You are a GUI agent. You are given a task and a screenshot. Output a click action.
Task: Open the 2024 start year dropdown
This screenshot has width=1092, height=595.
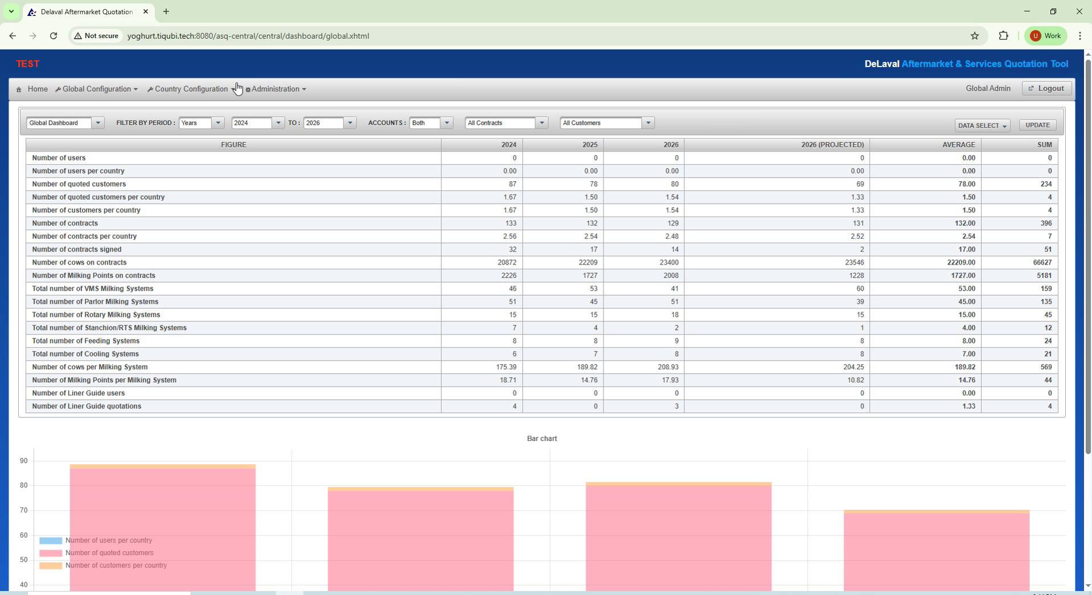(257, 123)
